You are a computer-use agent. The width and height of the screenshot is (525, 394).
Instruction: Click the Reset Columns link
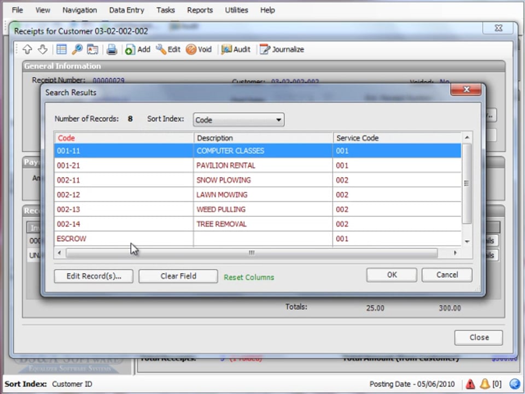[x=249, y=277]
